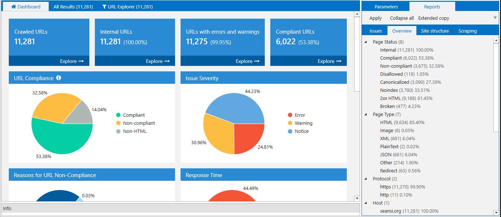
Task: Click the Dashboard tab home icon
Action: tap(14, 7)
